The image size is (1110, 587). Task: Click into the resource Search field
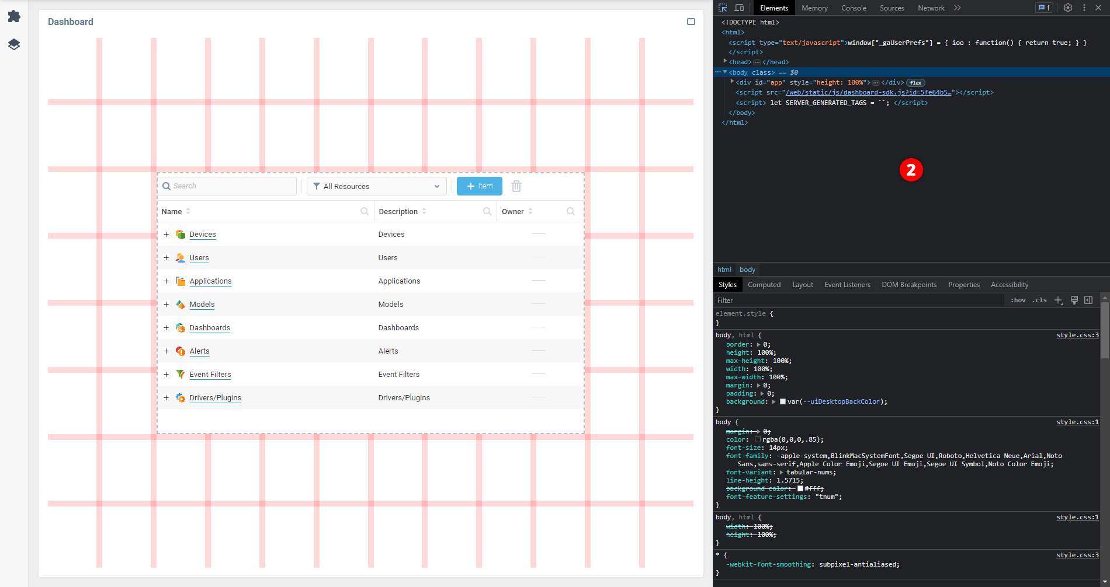click(x=231, y=186)
